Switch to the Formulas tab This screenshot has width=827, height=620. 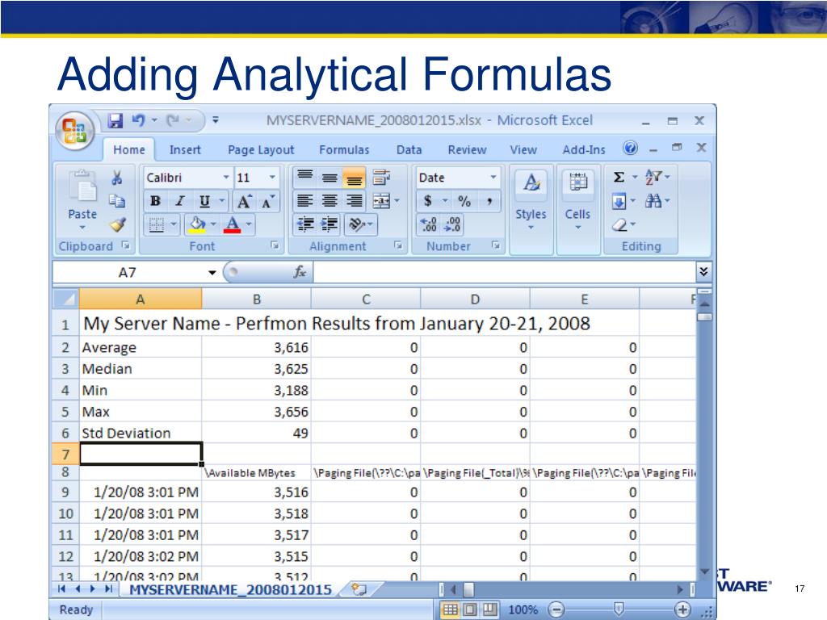[x=344, y=149]
